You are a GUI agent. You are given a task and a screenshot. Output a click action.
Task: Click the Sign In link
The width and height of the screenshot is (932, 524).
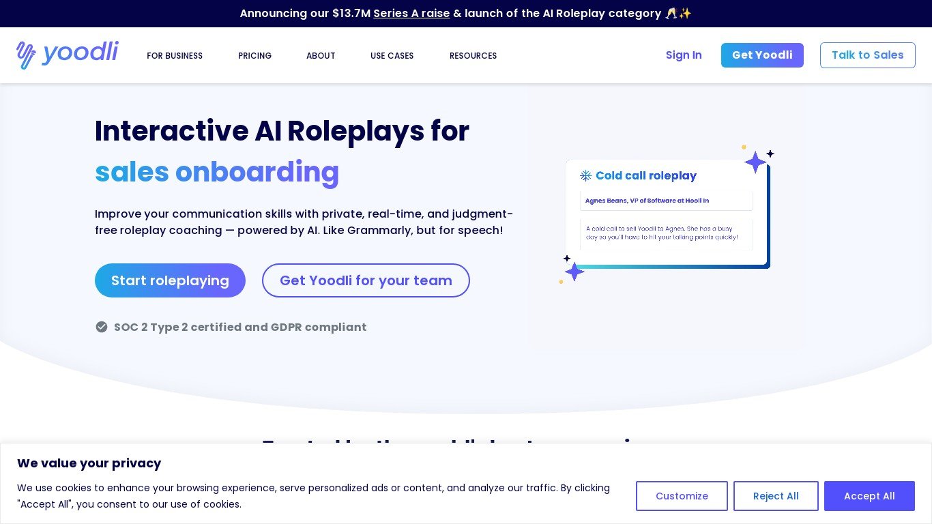point(684,55)
